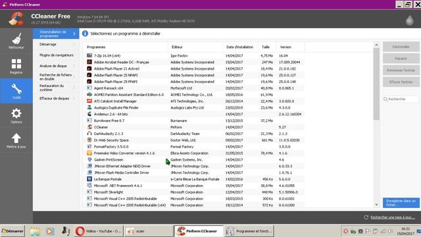Select JMicron Ethernet Adapter NDIS Driver row
The image size is (421, 237).
click(194, 166)
